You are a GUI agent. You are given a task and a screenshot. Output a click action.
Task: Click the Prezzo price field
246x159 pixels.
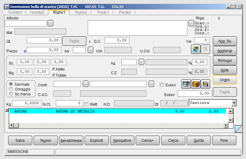[44, 50]
